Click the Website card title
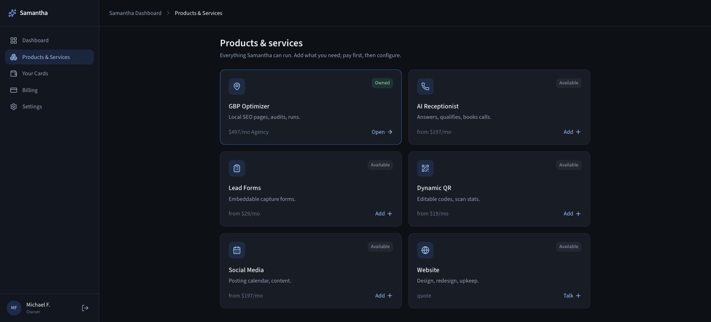 tap(428, 270)
